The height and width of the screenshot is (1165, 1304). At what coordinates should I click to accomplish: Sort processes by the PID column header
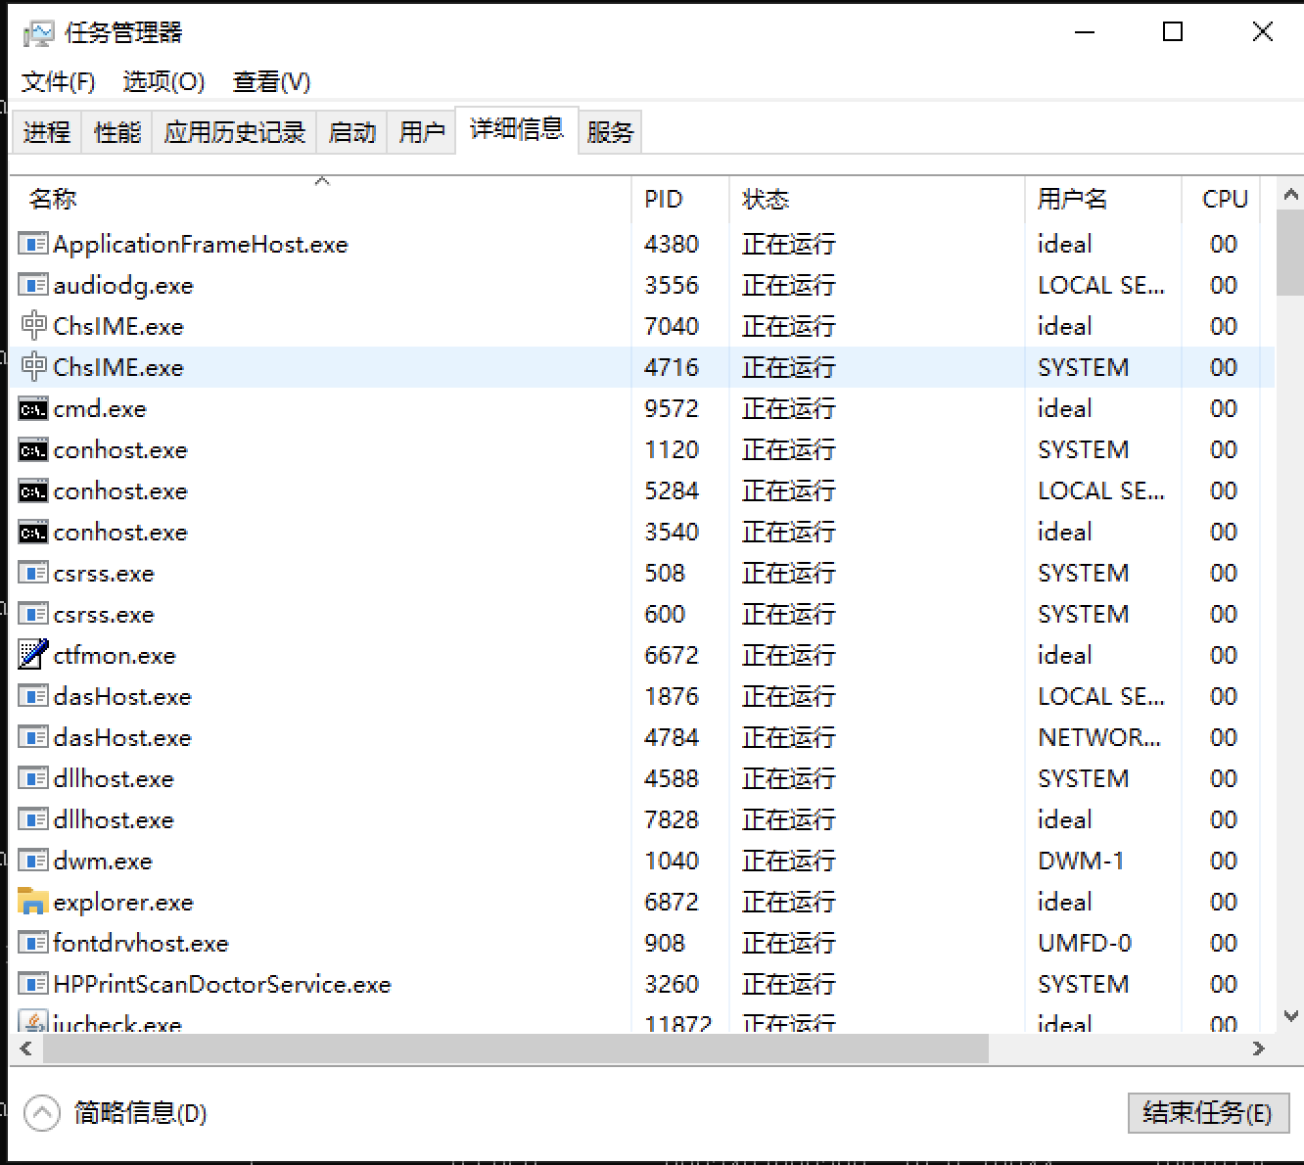tap(663, 200)
